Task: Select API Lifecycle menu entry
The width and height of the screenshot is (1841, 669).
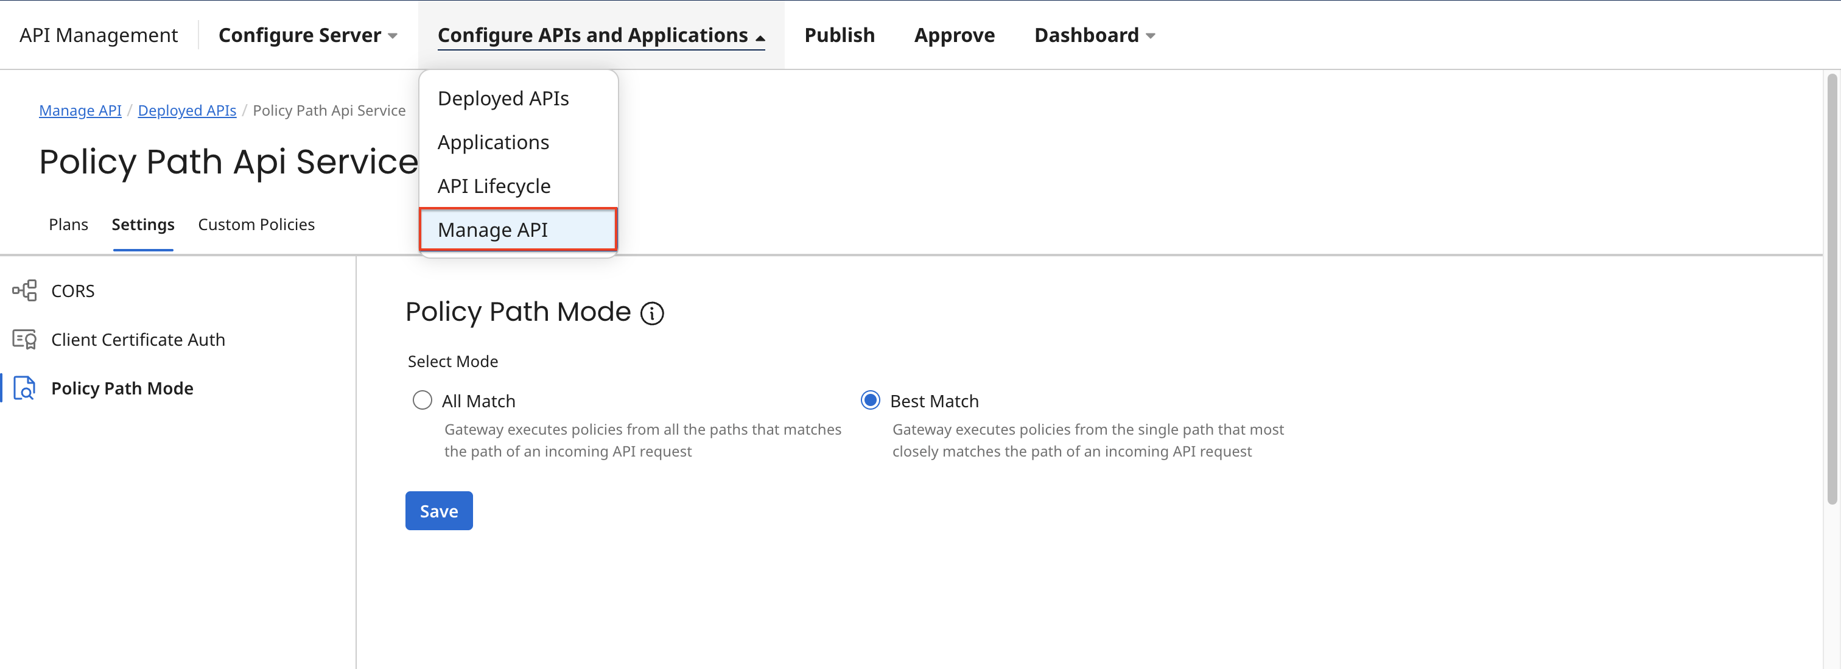Action: [494, 186]
